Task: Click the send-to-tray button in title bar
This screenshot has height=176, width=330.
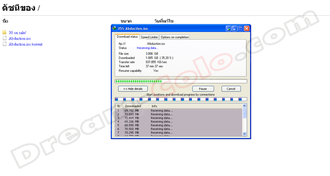Action: [229, 28]
